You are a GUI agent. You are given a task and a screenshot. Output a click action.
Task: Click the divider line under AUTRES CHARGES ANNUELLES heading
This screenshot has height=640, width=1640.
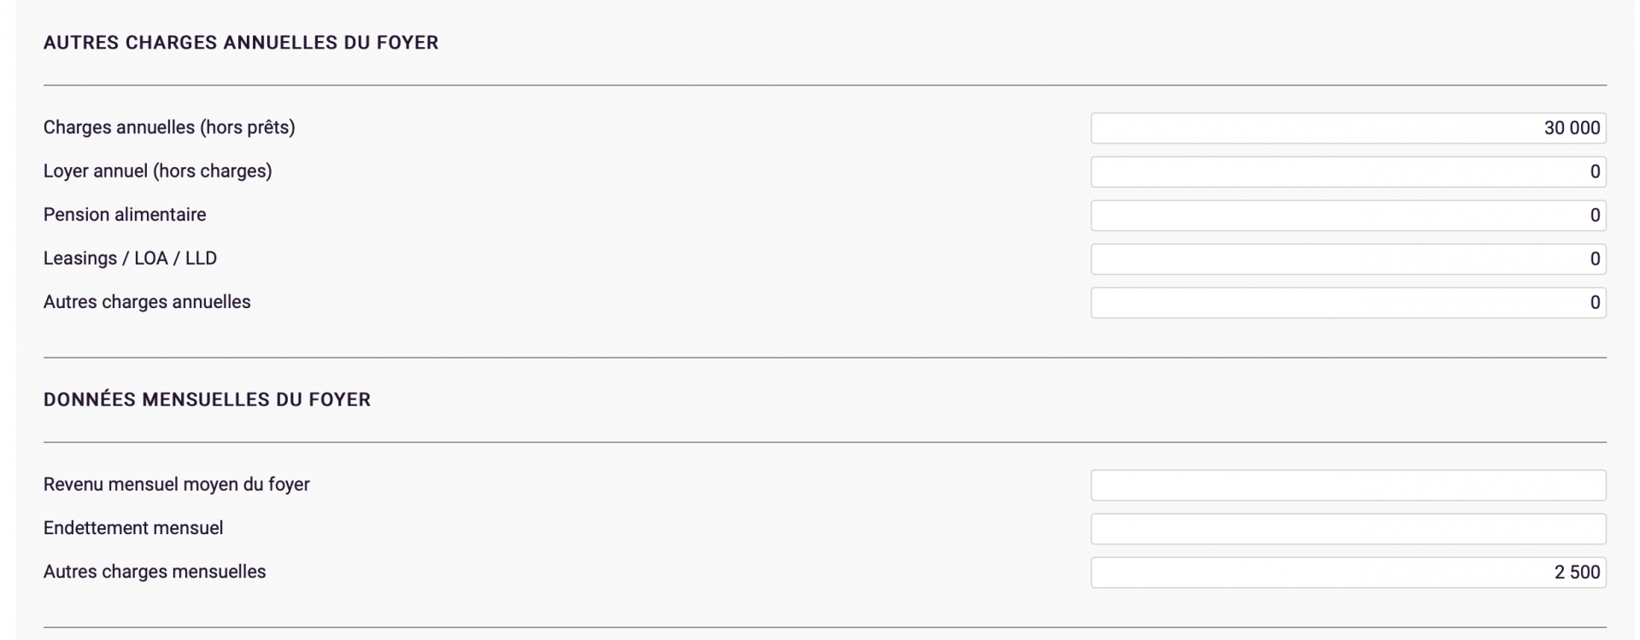[825, 85]
